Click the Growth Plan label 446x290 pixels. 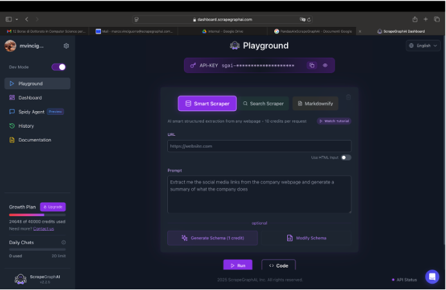(22, 207)
